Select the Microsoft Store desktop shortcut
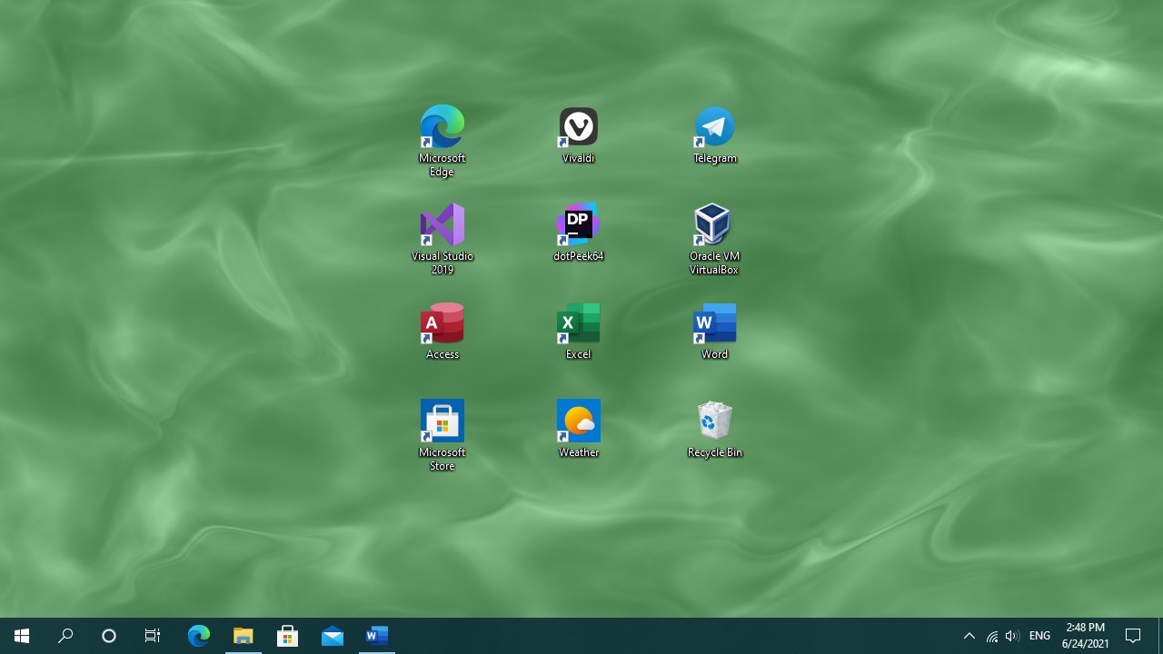Screen dimensions: 1163x654 442,435
